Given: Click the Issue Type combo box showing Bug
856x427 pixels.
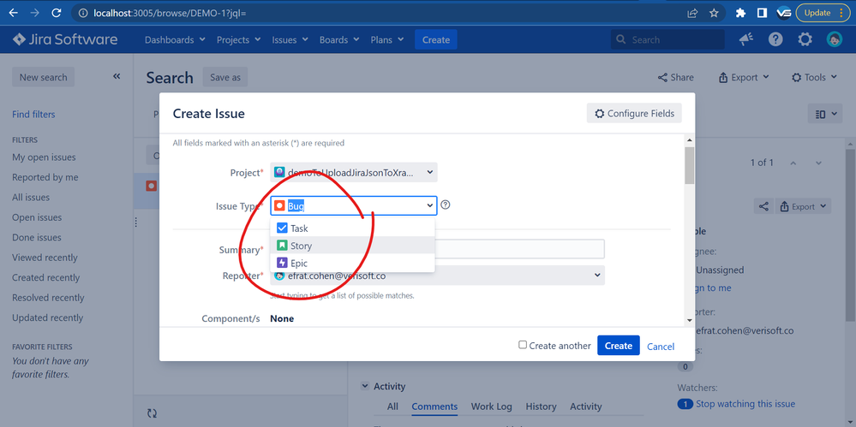Looking at the screenshot, I should tap(354, 205).
